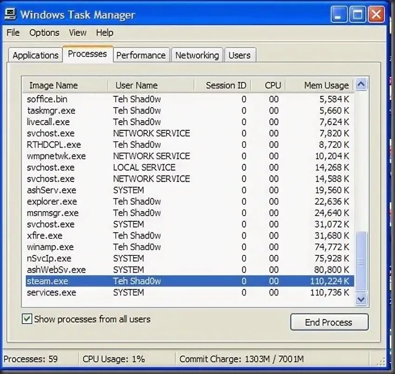Sort by the CPU column header
The image size is (395, 374).
(268, 85)
